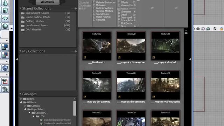Open Building Meshes collection
The height and width of the screenshot is (126, 224).
(35, 21)
